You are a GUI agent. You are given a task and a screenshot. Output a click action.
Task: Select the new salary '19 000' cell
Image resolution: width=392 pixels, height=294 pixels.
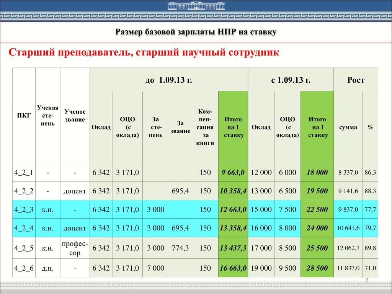pos(261,268)
